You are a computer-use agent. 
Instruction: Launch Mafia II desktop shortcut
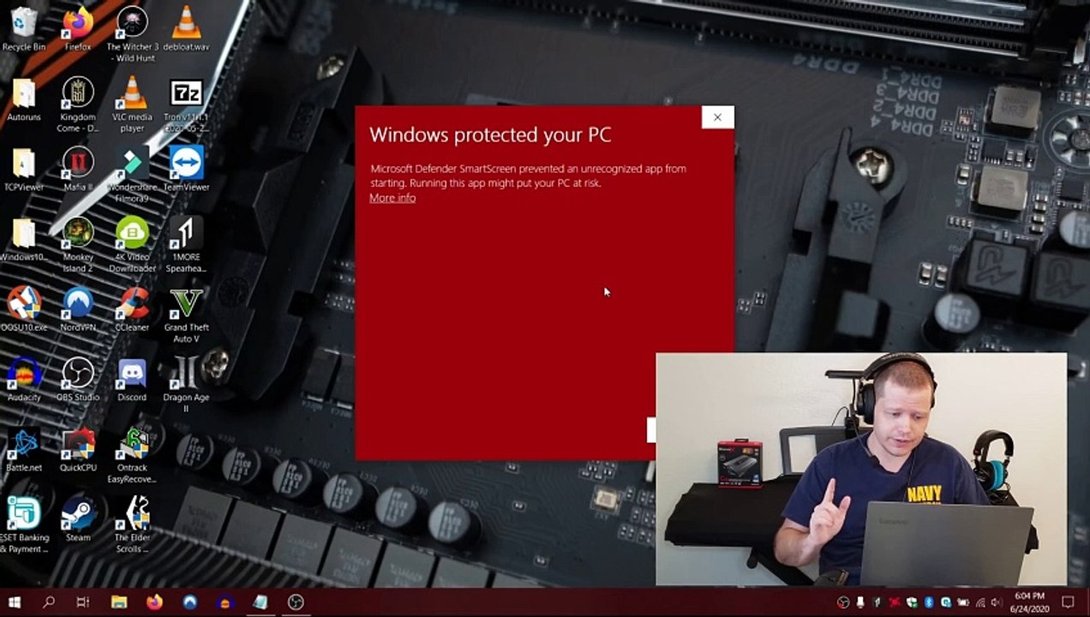[x=78, y=170]
